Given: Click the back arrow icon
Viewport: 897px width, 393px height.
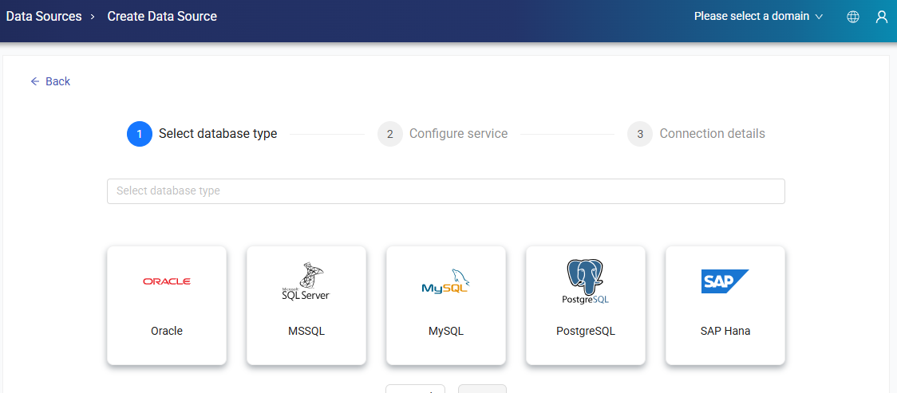Looking at the screenshot, I should 35,81.
